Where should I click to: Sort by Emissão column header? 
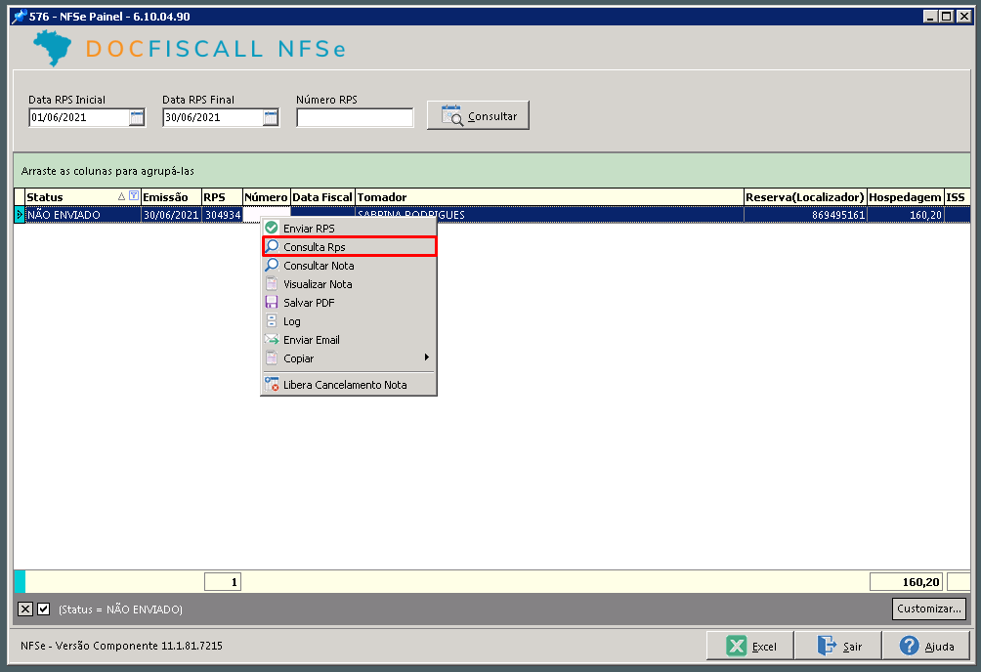[x=171, y=197]
